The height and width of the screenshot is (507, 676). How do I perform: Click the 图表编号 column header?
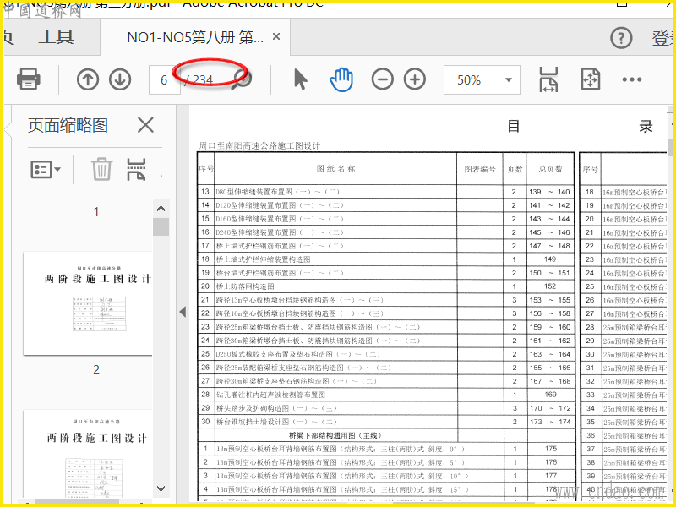click(480, 169)
